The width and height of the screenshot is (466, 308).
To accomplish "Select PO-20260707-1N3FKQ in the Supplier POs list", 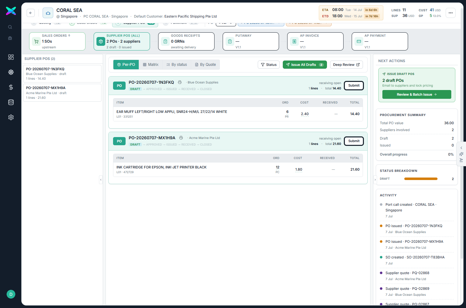I will (x=62, y=74).
